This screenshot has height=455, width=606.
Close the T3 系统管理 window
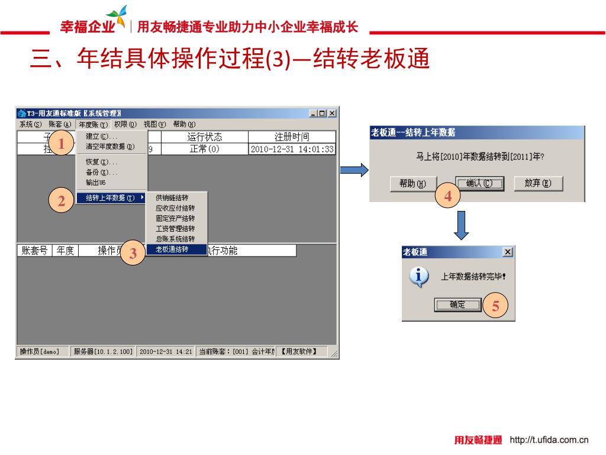point(332,113)
